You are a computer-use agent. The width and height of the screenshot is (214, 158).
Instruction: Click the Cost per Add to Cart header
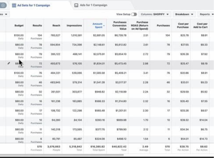200,26
